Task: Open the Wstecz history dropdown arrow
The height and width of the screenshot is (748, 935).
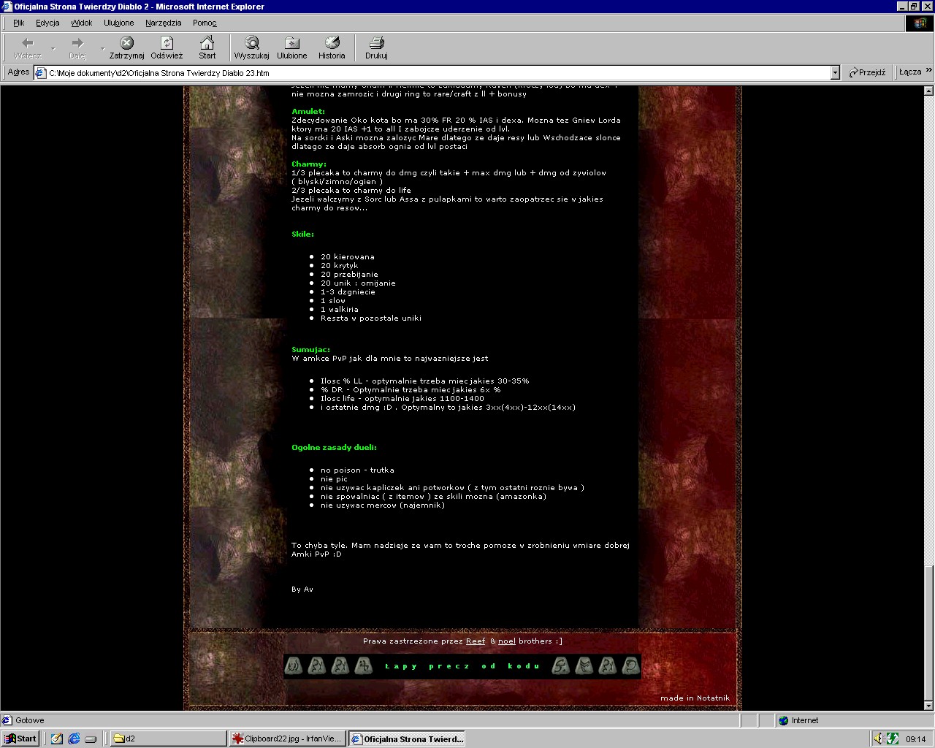Action: [53, 49]
